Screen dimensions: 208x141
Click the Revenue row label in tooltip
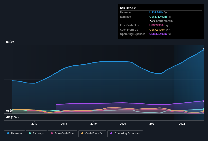(x=125, y=12)
